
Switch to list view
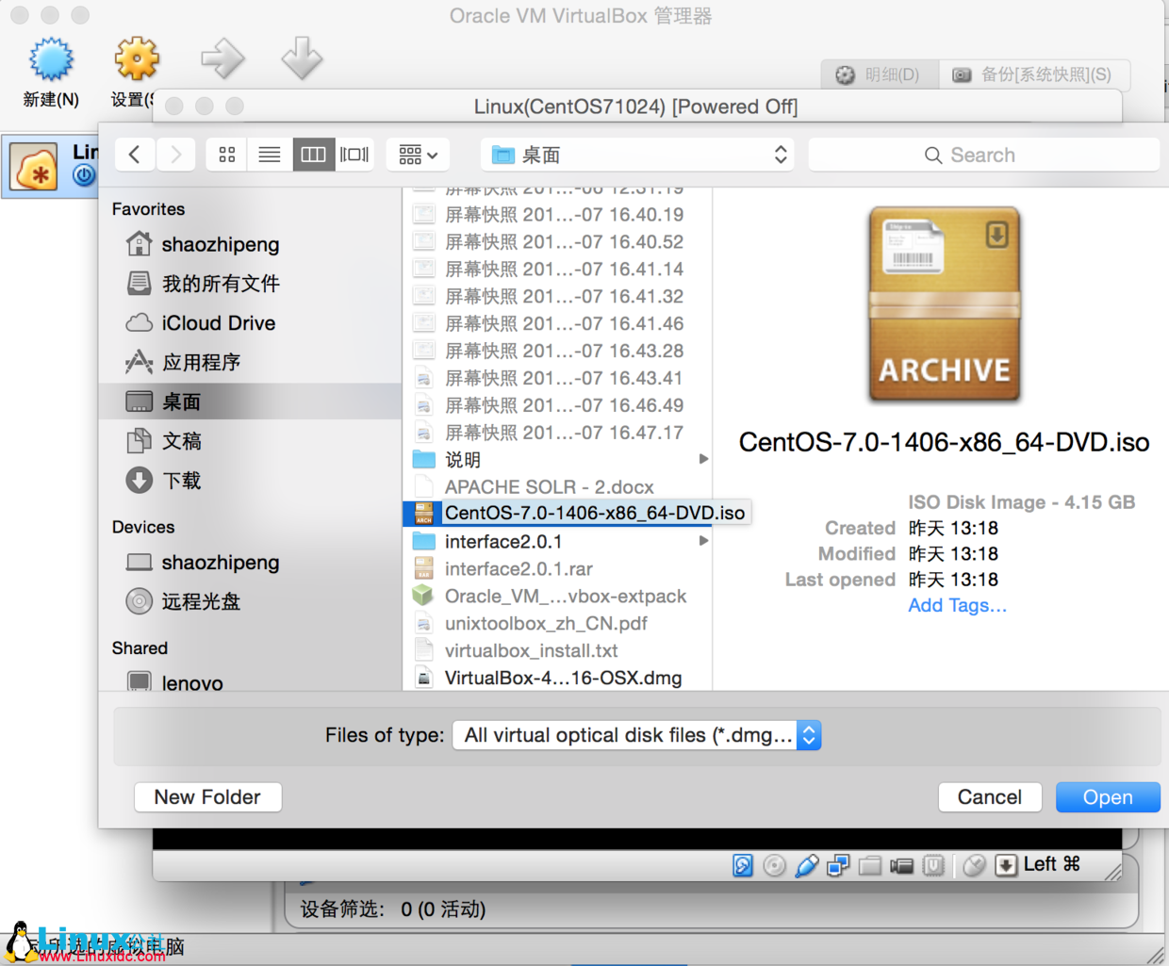click(x=270, y=155)
